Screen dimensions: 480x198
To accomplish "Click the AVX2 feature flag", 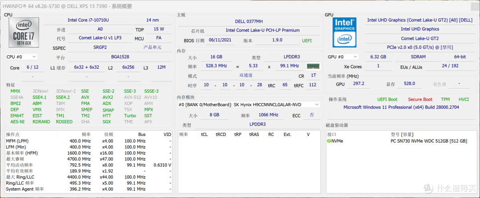I will tap(108, 97).
